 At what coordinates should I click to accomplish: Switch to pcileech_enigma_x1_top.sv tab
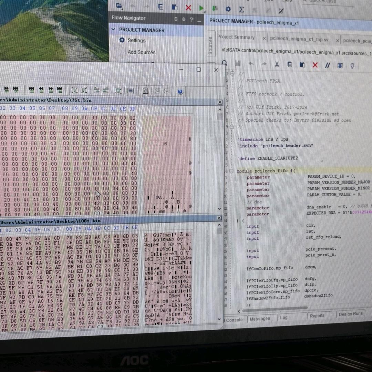pos(299,40)
